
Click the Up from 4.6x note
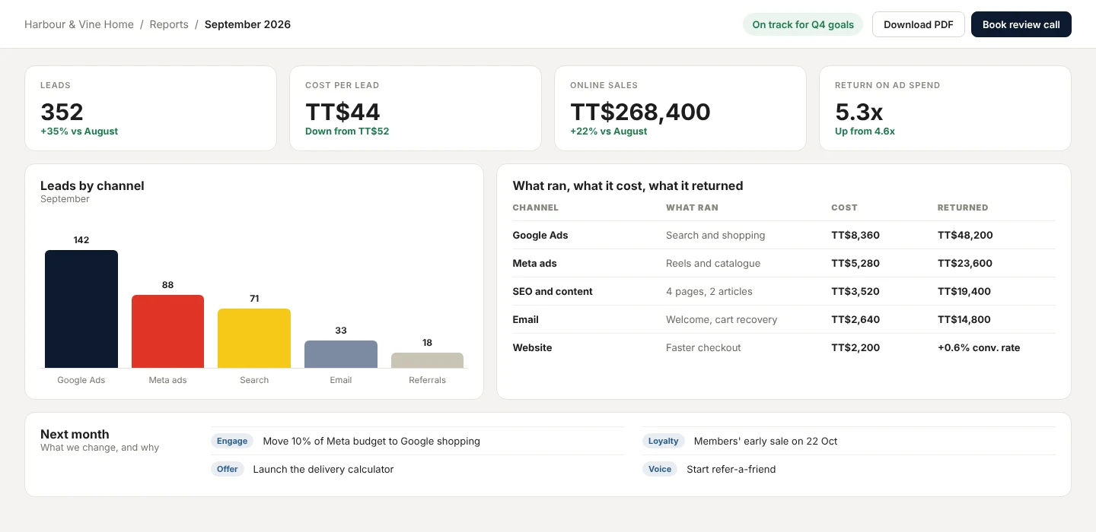pyautogui.click(x=865, y=131)
